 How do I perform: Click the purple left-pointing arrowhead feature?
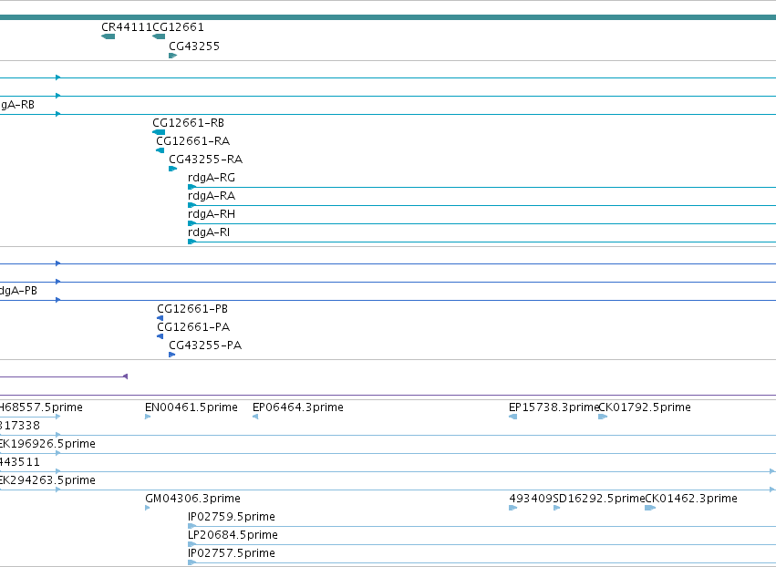coord(125,376)
